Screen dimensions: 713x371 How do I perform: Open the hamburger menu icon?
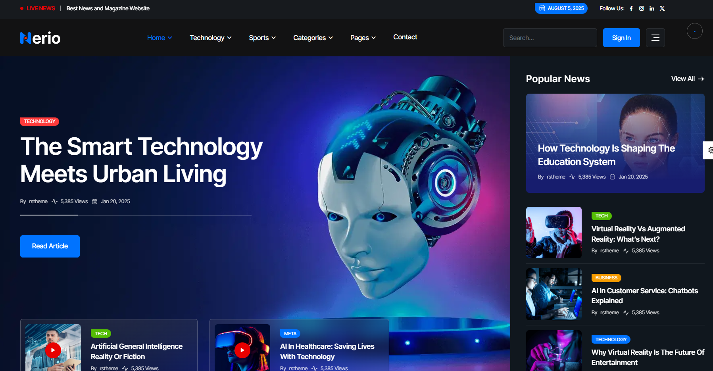(x=655, y=38)
